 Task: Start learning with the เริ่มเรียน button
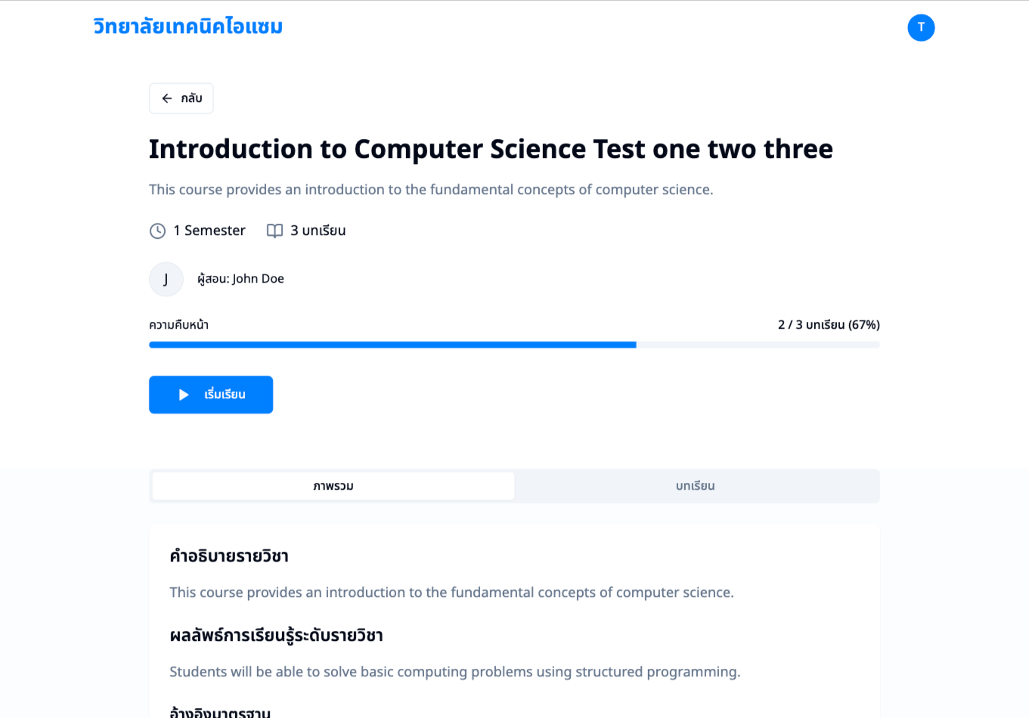[x=211, y=395]
